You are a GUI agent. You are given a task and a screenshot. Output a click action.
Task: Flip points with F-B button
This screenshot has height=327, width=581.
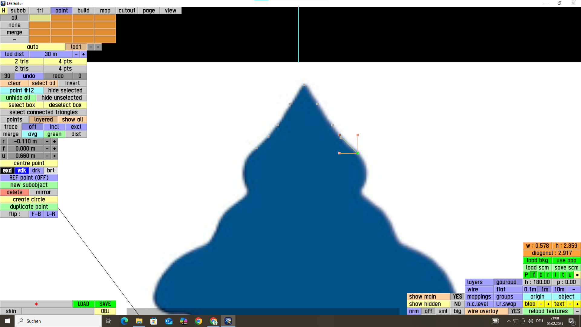tap(36, 214)
